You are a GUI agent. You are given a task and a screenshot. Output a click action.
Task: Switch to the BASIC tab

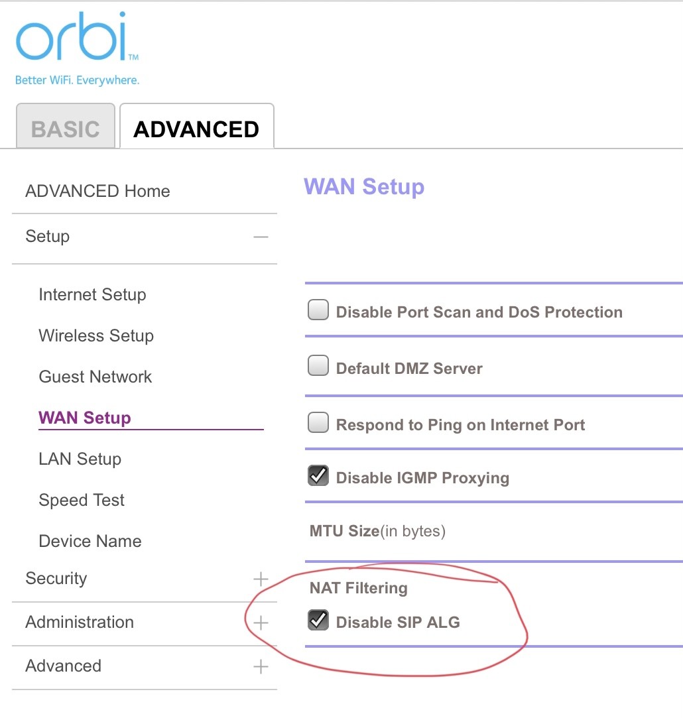66,129
